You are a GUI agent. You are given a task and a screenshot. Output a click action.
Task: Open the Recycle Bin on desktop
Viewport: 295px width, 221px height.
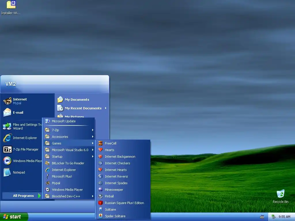point(281,196)
